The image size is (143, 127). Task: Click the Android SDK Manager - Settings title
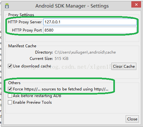(72, 6)
